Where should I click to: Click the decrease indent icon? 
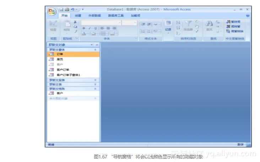click(x=143, y=24)
